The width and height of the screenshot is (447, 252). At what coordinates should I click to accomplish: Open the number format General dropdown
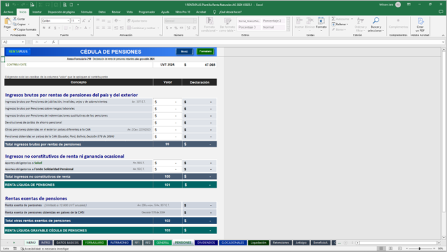[x=195, y=21]
